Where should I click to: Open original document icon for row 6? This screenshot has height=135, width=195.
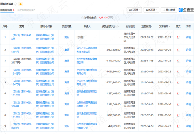(x=178, y=93)
